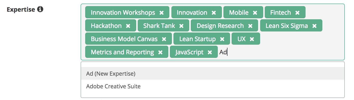This screenshot has width=354, height=100.
Task: Remove the Mobile expertise tag
Action: 255,13
